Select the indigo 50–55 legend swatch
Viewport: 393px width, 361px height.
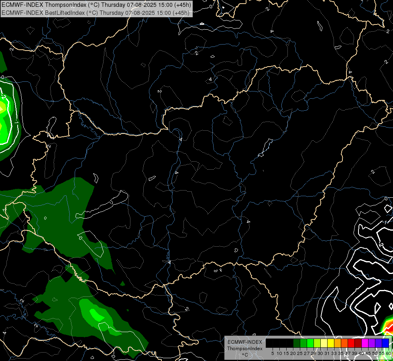pyautogui.click(x=379, y=343)
